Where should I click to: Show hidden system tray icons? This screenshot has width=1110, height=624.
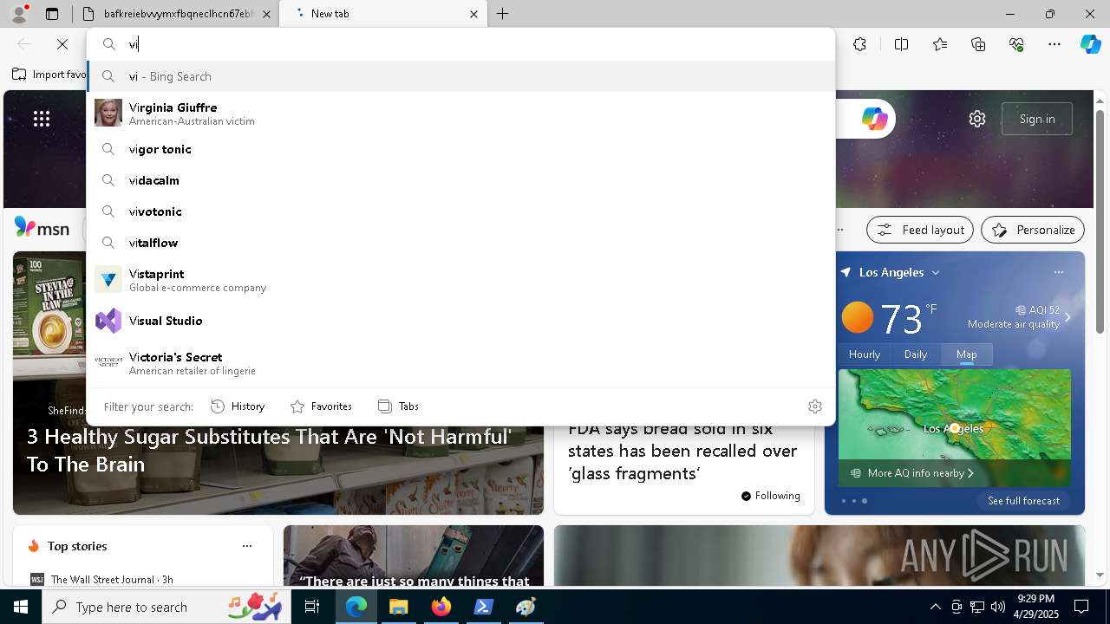pos(935,607)
